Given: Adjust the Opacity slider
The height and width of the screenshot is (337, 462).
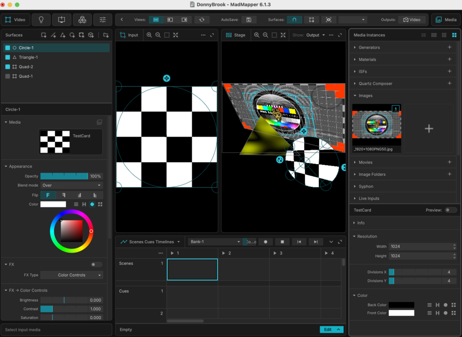Looking at the screenshot, I should click(x=64, y=176).
